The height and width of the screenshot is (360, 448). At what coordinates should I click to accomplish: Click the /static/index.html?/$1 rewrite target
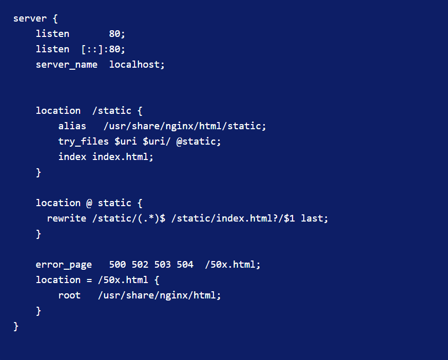click(x=233, y=218)
